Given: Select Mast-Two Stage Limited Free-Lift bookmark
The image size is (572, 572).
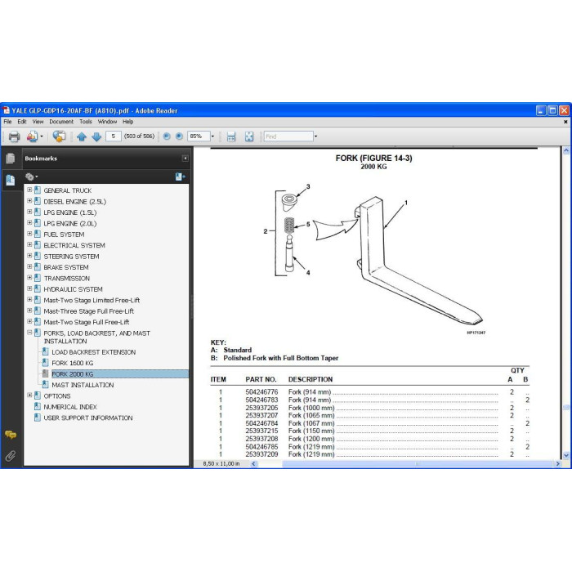Looking at the screenshot, I should 92,300.
